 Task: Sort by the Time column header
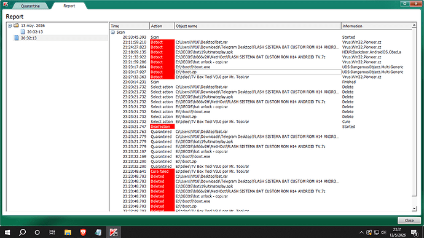click(x=130, y=26)
